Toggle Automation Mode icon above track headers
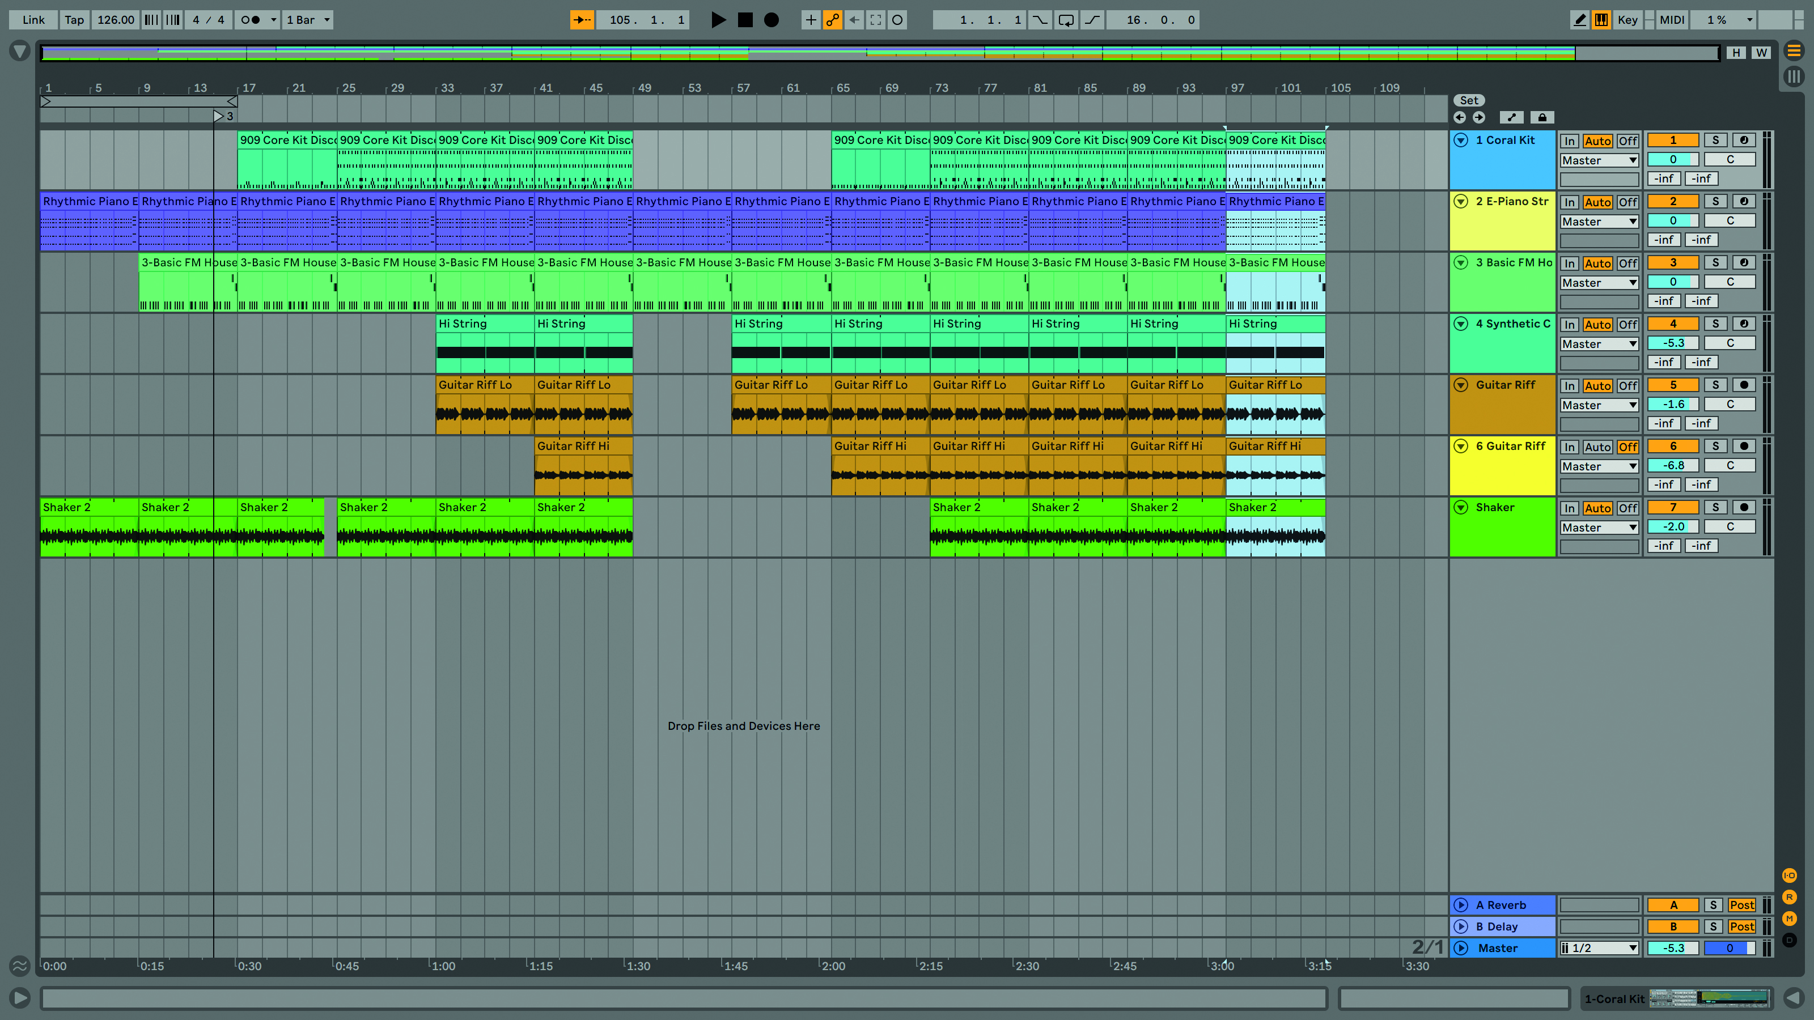 click(x=1512, y=117)
